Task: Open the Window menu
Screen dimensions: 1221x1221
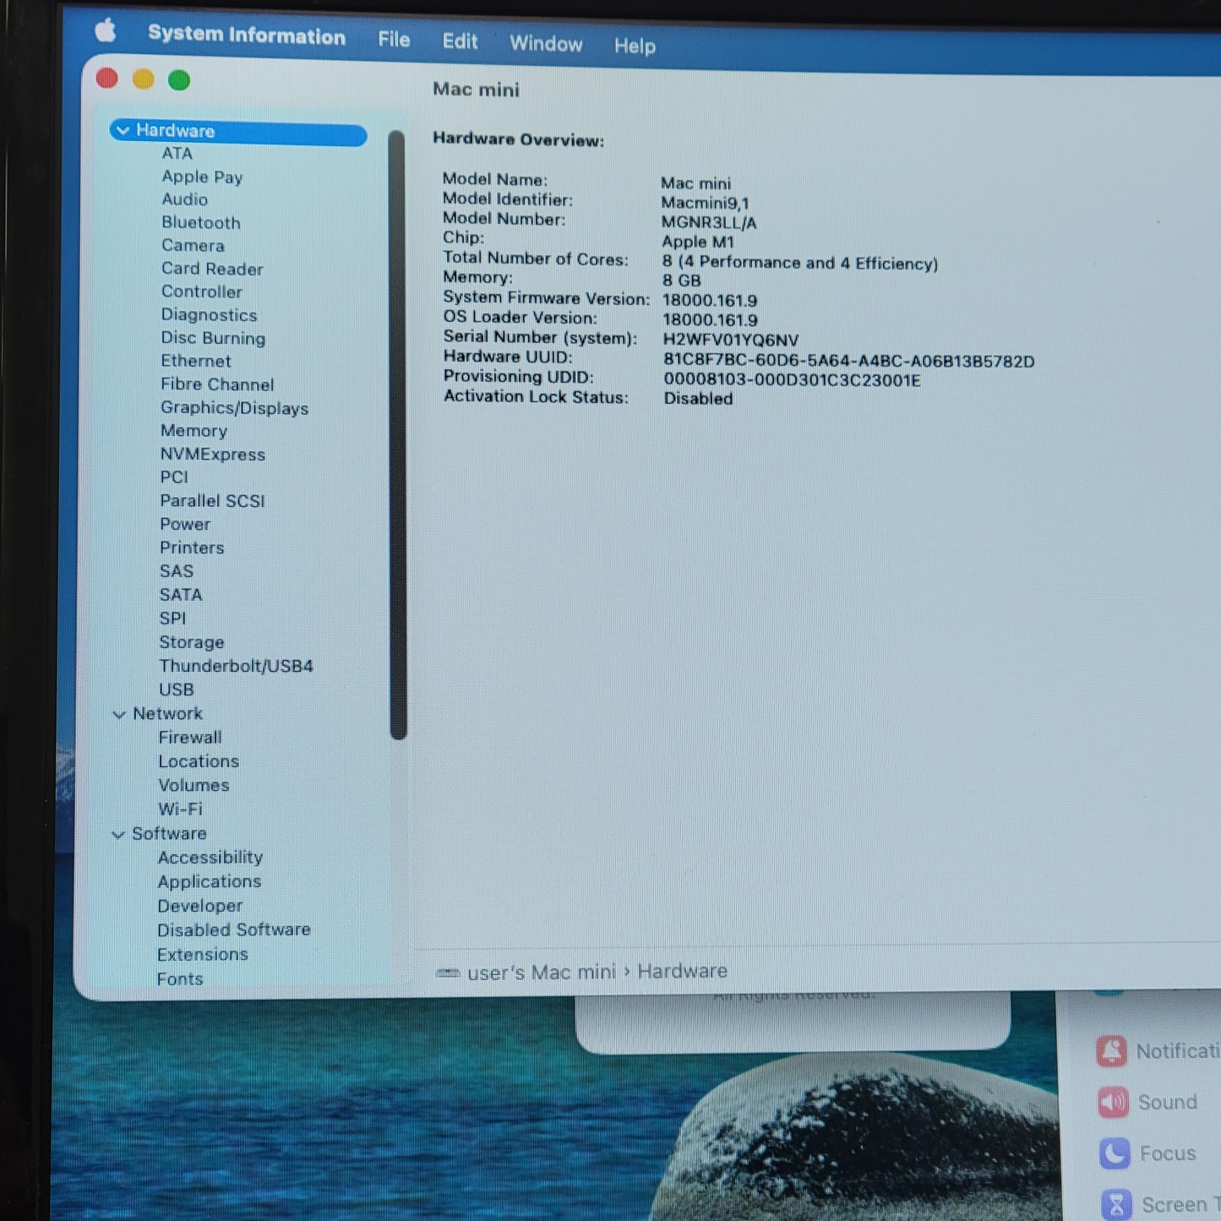Action: tap(546, 44)
